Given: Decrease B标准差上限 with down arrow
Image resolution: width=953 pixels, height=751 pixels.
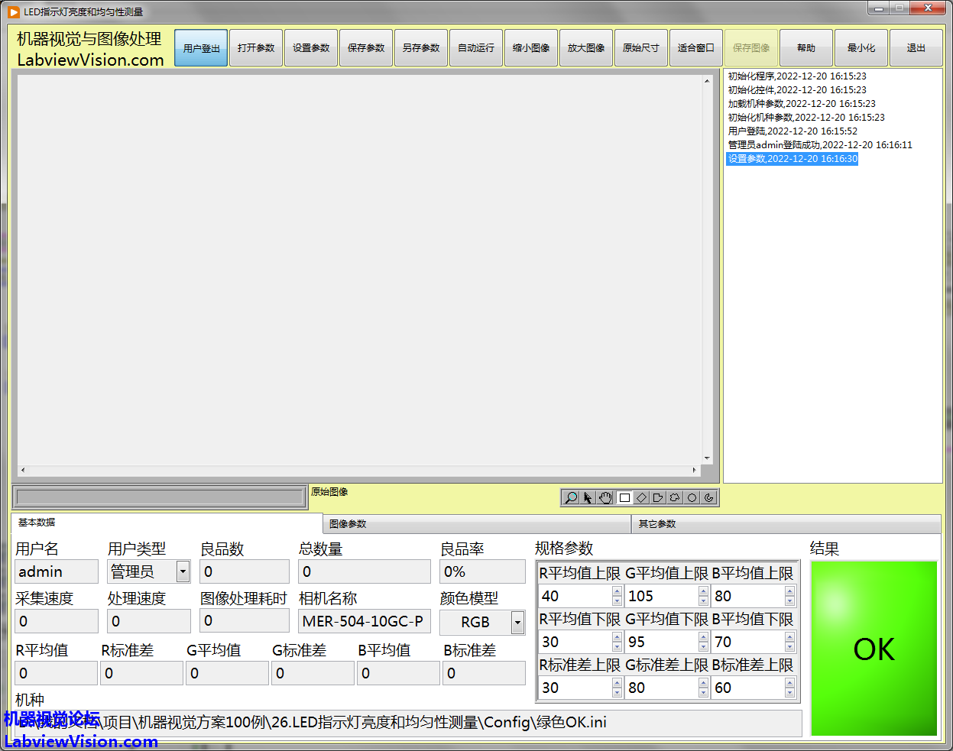Looking at the screenshot, I should click(789, 693).
